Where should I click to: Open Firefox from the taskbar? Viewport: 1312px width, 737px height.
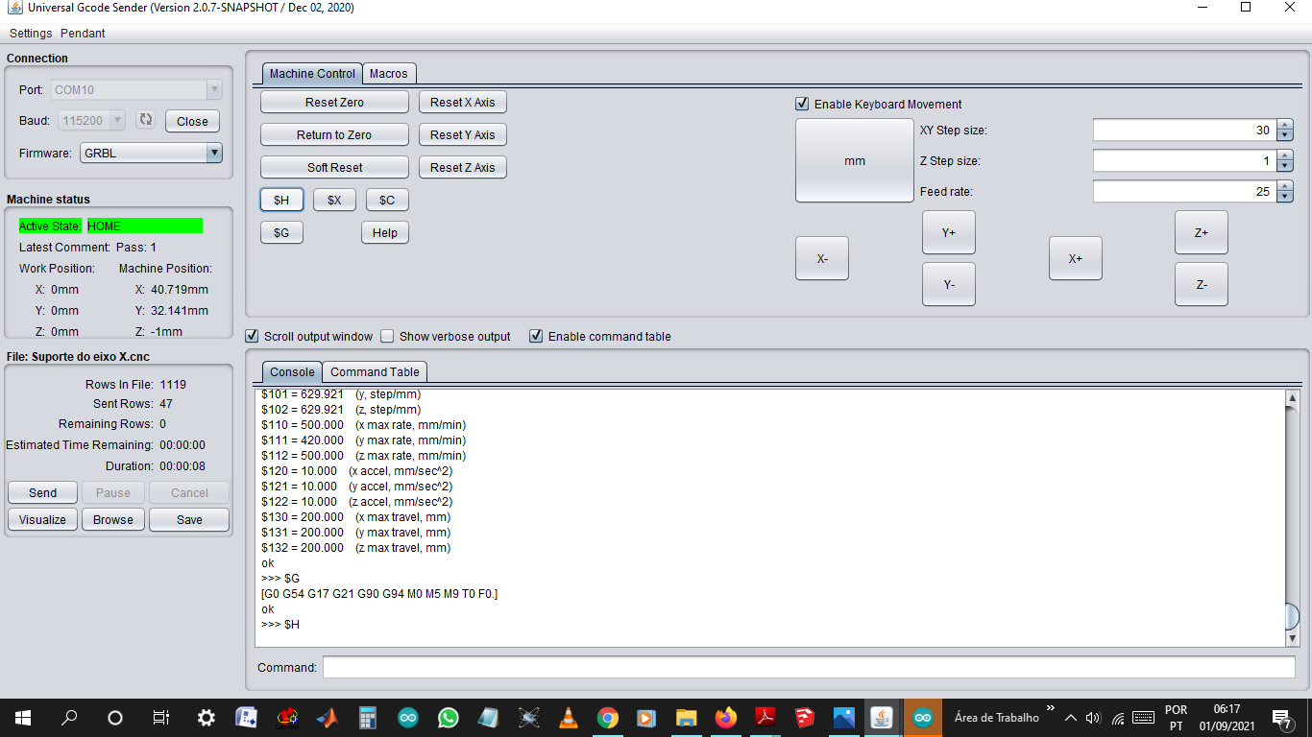click(x=725, y=717)
